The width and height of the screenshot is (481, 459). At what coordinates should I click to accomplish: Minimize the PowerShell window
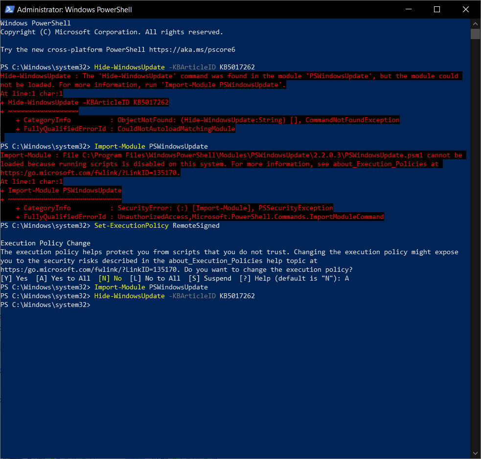point(408,9)
